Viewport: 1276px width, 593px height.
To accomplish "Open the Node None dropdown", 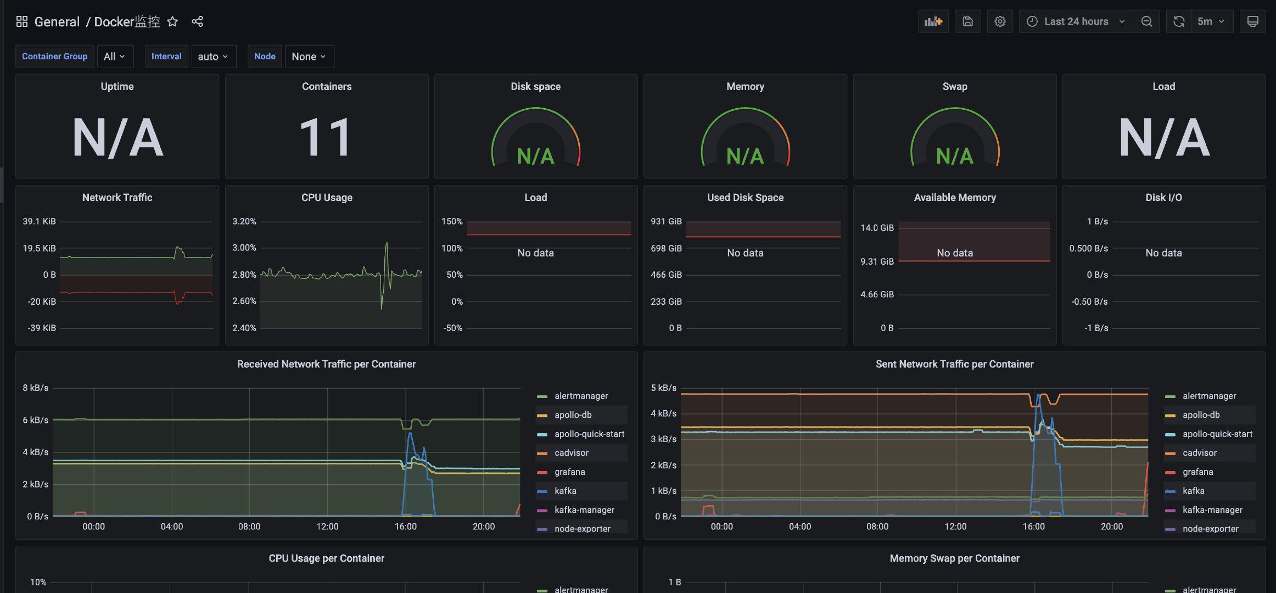I will click(x=309, y=57).
